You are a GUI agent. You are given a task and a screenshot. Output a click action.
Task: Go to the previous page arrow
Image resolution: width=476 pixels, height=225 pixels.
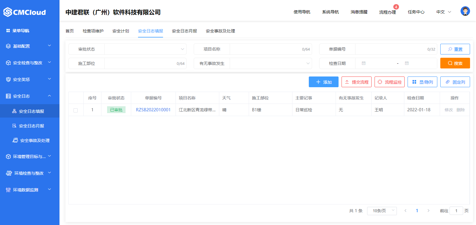point(405,211)
